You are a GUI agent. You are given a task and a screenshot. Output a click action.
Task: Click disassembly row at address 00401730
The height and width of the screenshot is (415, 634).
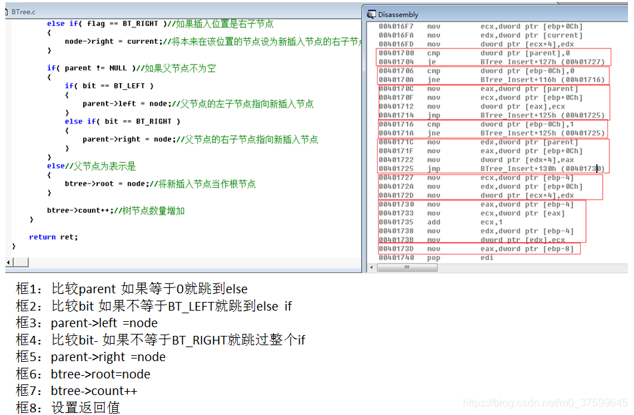(x=476, y=204)
